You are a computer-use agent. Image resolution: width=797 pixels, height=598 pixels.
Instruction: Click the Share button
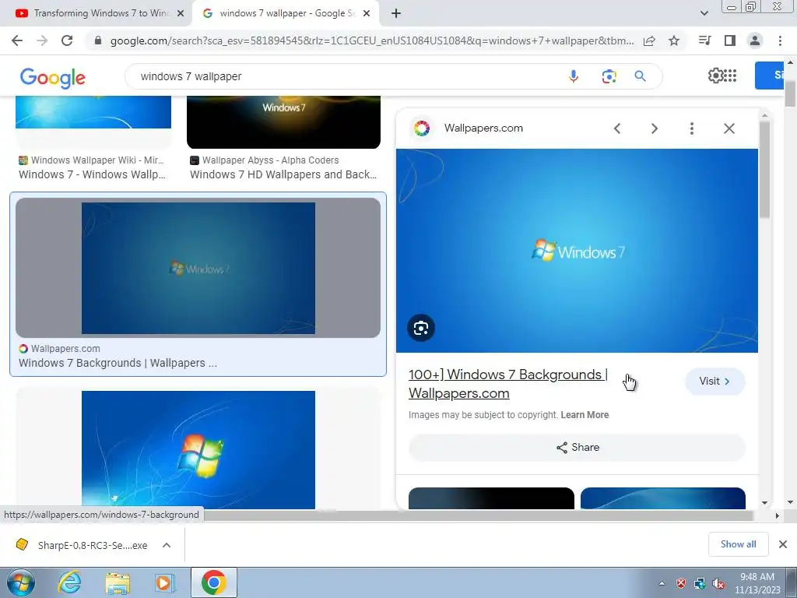(577, 448)
